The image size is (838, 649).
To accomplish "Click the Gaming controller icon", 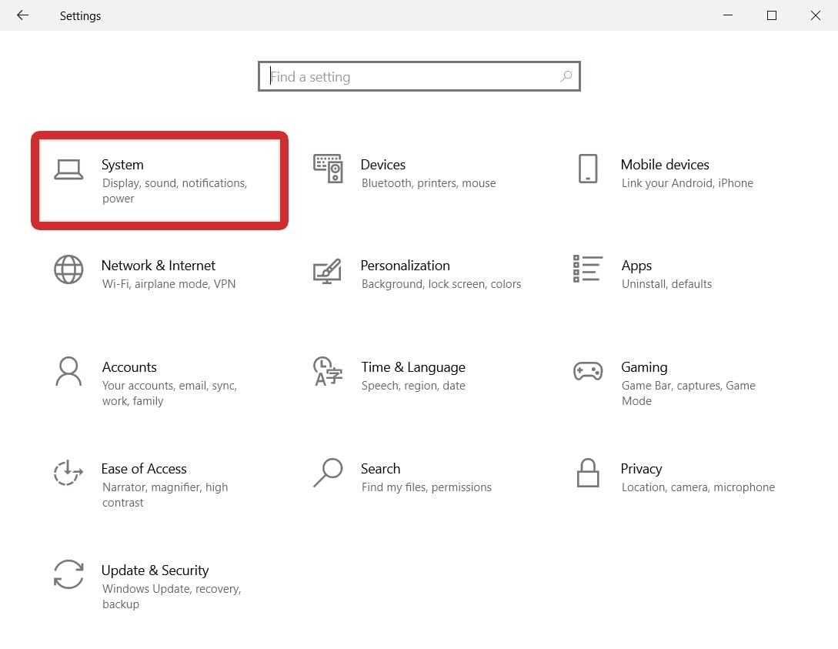I will (588, 371).
